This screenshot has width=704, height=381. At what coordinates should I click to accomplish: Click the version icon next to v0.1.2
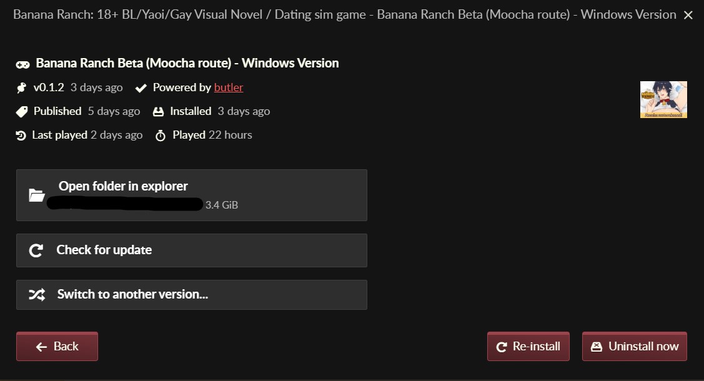pyautogui.click(x=22, y=87)
